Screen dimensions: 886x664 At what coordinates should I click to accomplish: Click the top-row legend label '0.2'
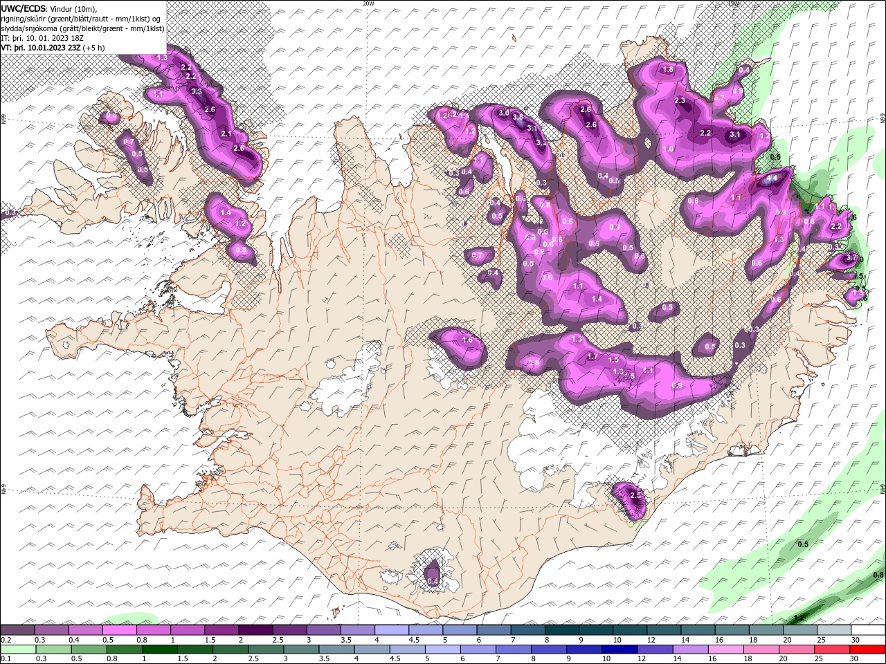6,640
